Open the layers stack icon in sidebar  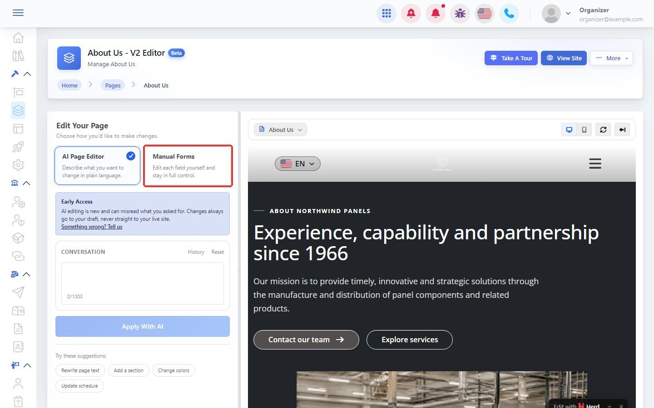click(x=18, y=111)
